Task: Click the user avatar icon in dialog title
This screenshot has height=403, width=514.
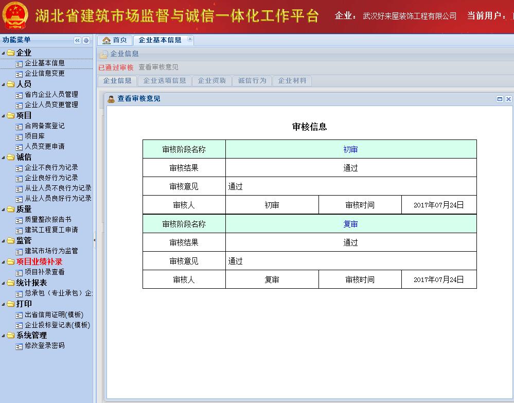Action: (111, 99)
